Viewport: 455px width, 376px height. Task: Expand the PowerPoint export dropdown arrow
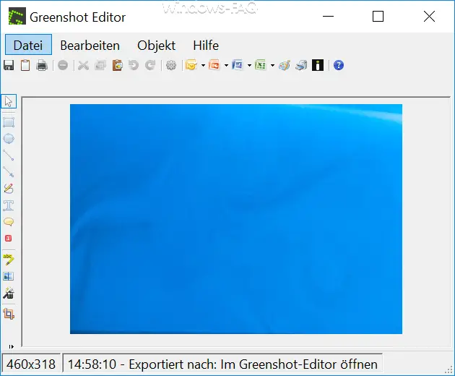point(226,65)
